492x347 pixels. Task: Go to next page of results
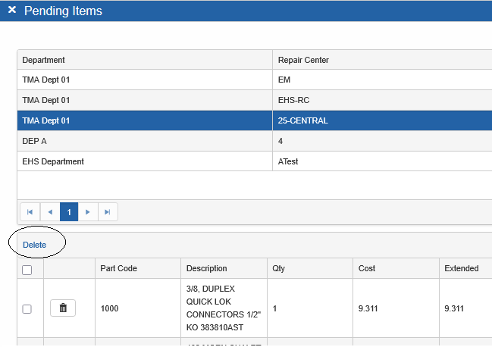pos(89,212)
